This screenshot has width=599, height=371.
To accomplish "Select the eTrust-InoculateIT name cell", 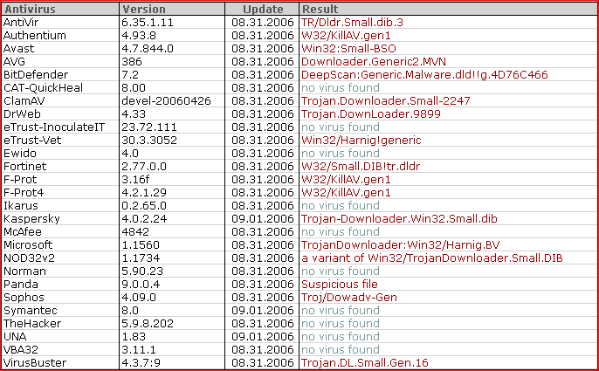I will (54, 127).
